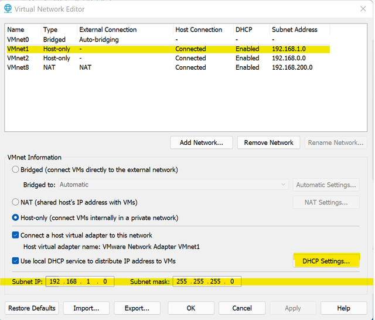
Task: Click the Add Network button
Action: click(202, 142)
